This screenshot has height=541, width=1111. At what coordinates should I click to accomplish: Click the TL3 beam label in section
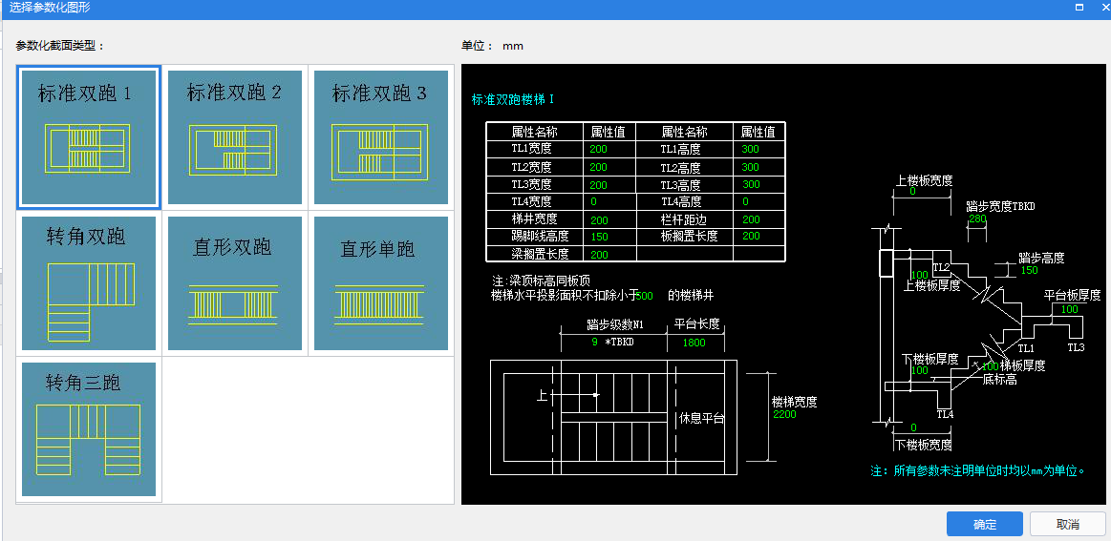pos(1076,347)
